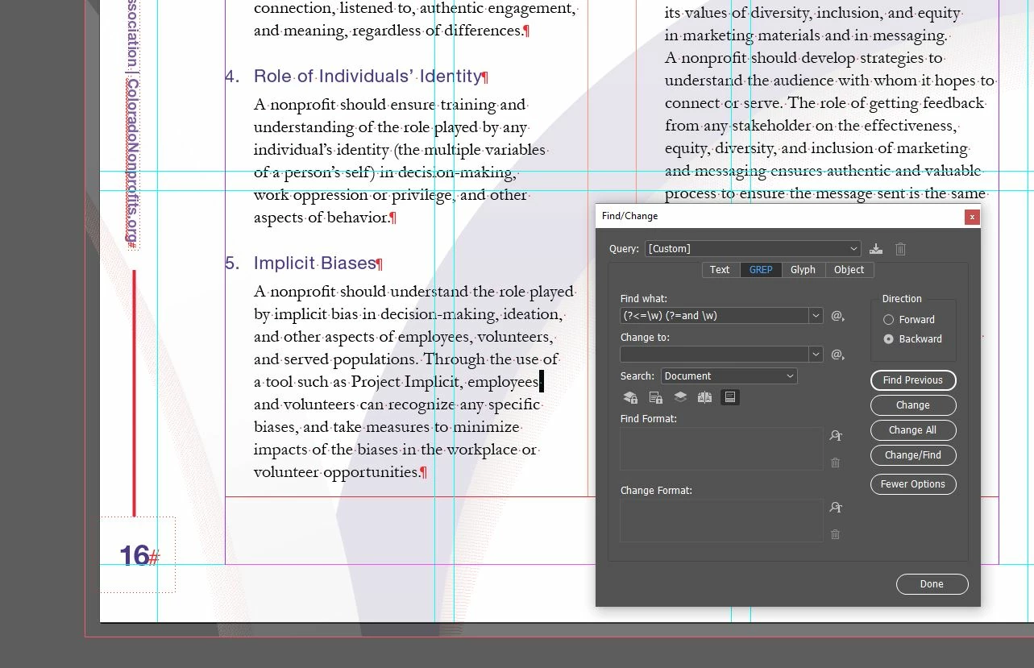Click the Change button
Viewport: 1034px width, 668px height.
pos(913,405)
